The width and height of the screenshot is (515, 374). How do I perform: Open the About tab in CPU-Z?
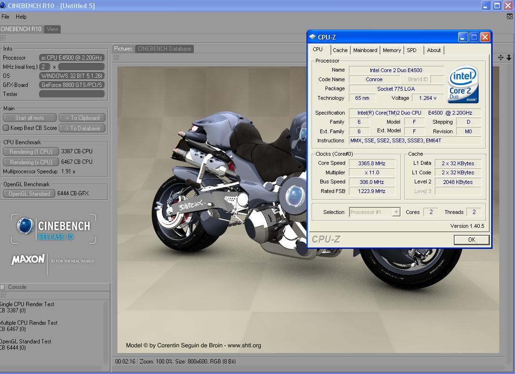433,50
